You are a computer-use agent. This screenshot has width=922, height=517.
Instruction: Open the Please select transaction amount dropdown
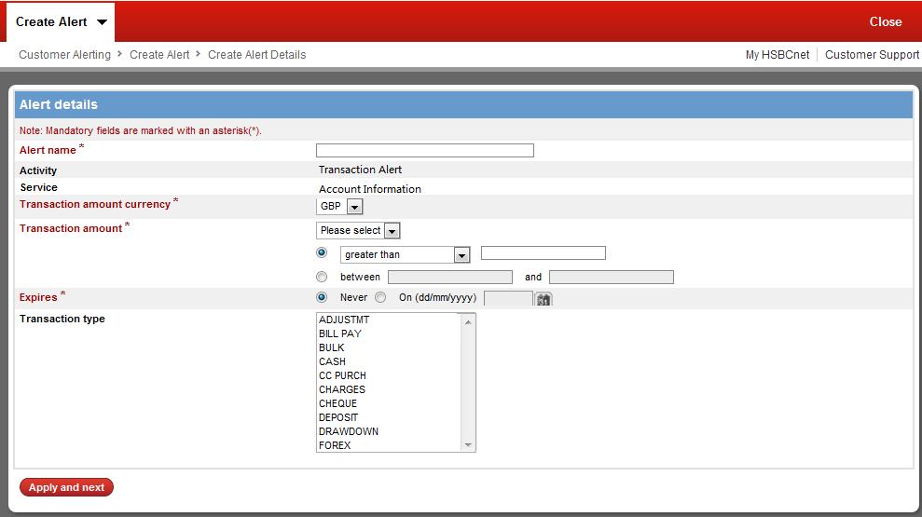coord(392,231)
